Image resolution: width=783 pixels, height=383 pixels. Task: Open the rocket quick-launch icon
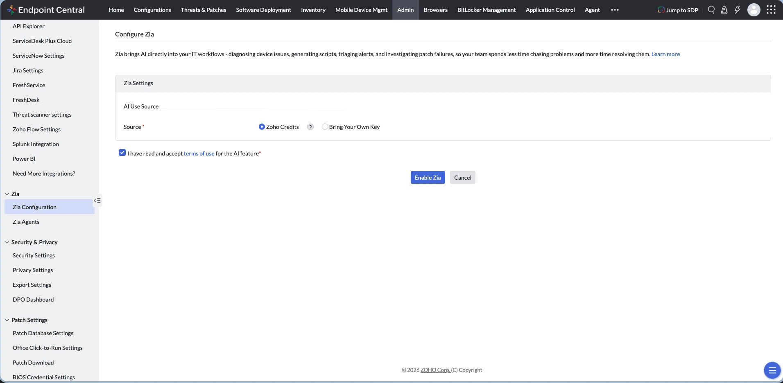(x=724, y=10)
